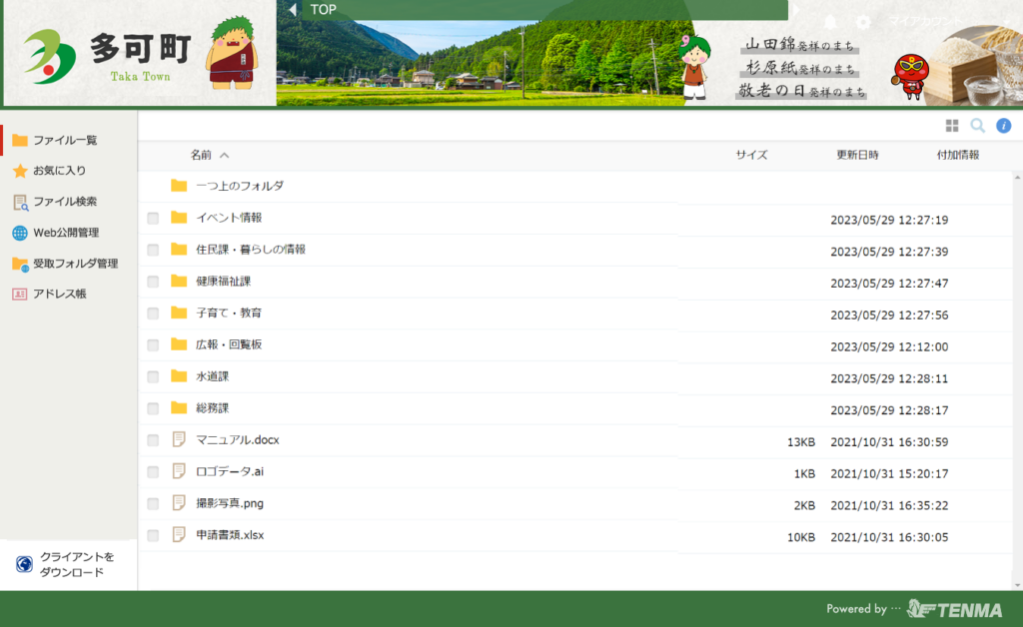
Task: Click クライアントをダウンロード link
Action: click(x=70, y=564)
